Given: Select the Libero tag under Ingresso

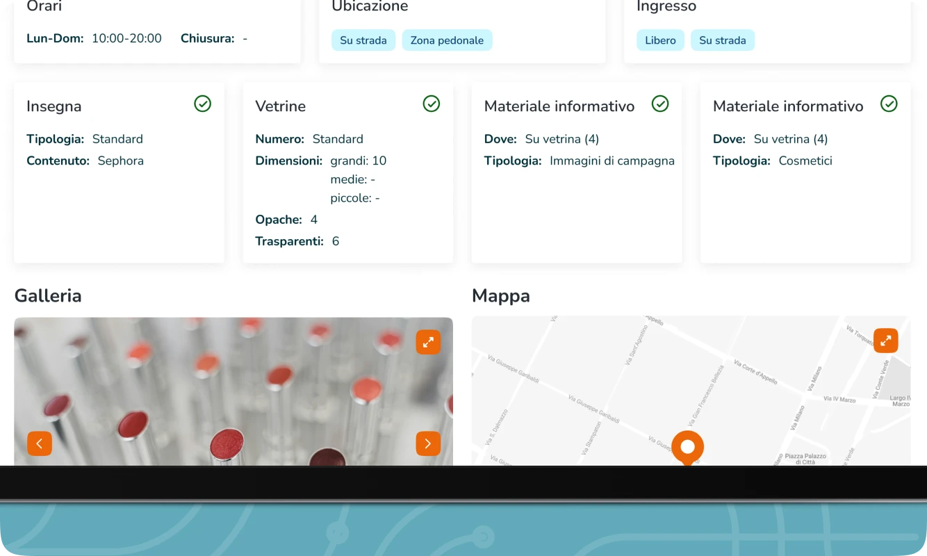Looking at the screenshot, I should point(660,40).
